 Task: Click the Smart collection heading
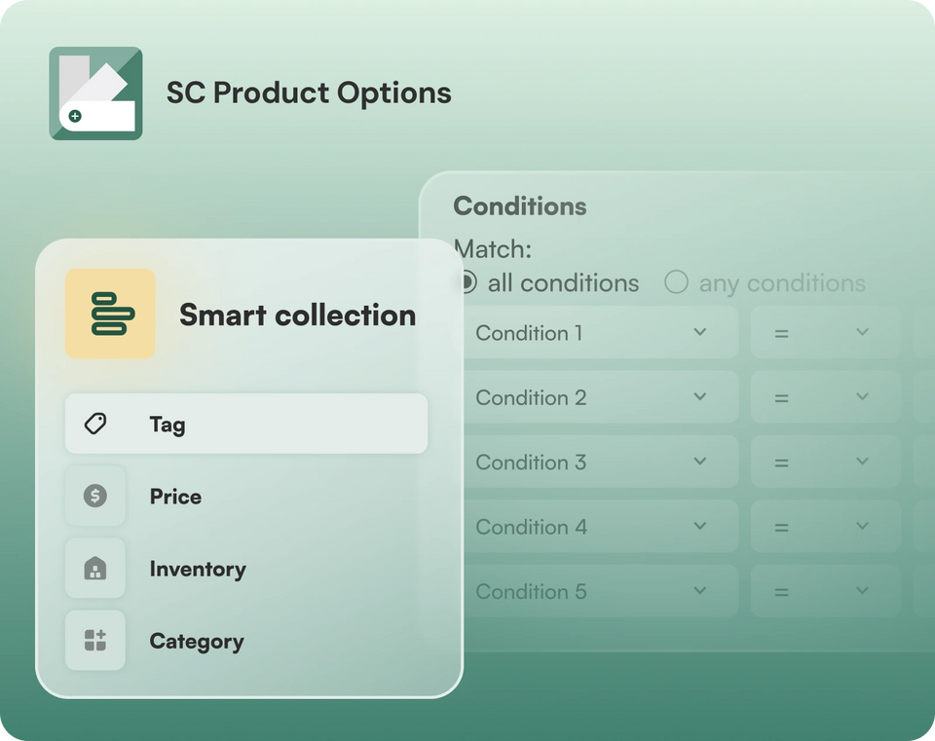297,315
